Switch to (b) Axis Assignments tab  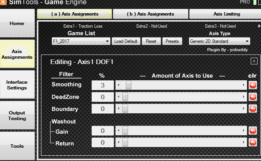(x=150, y=14)
